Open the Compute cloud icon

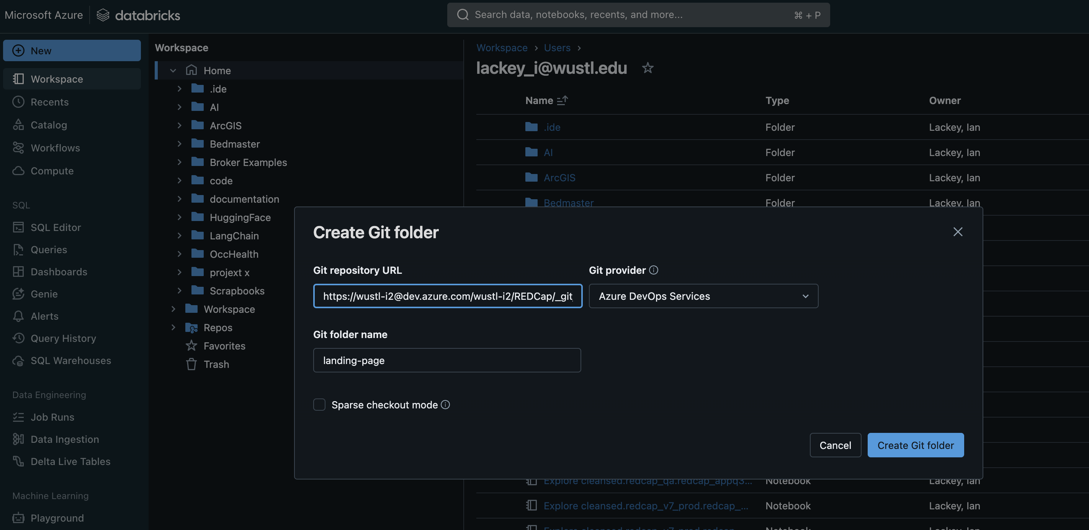(18, 171)
